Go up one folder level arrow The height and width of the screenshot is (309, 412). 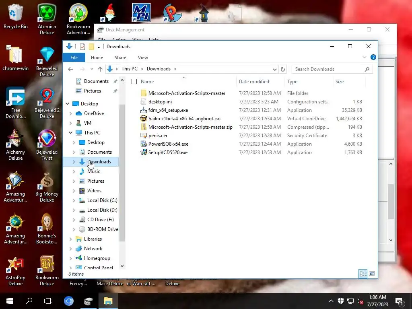[x=100, y=69]
